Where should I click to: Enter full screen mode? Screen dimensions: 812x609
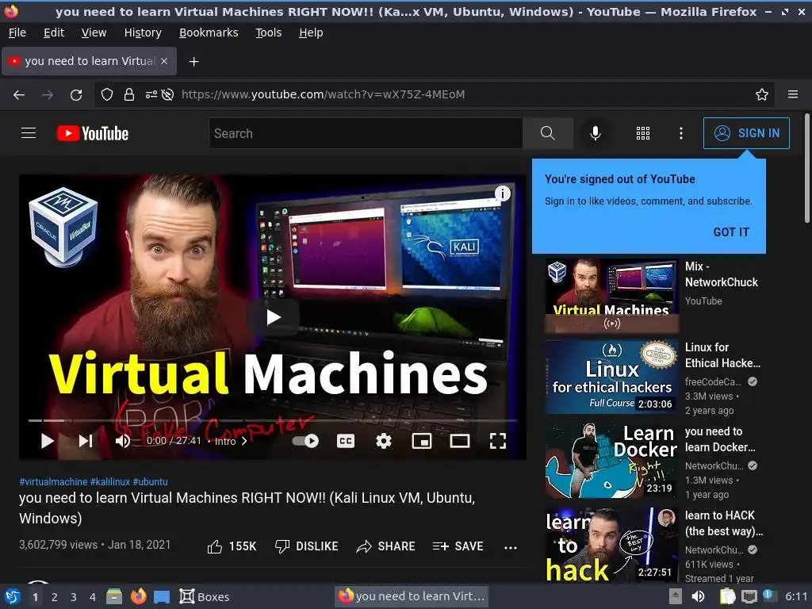[498, 441]
